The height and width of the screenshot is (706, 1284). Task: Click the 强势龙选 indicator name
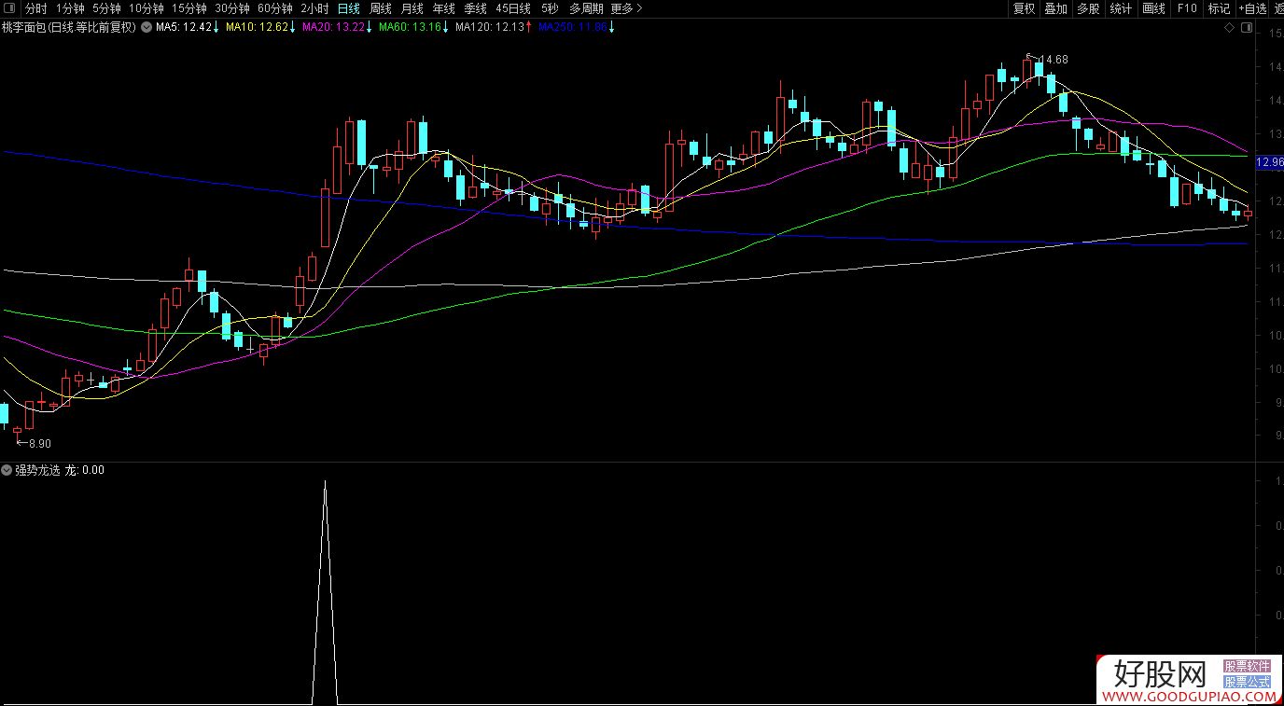(37, 470)
